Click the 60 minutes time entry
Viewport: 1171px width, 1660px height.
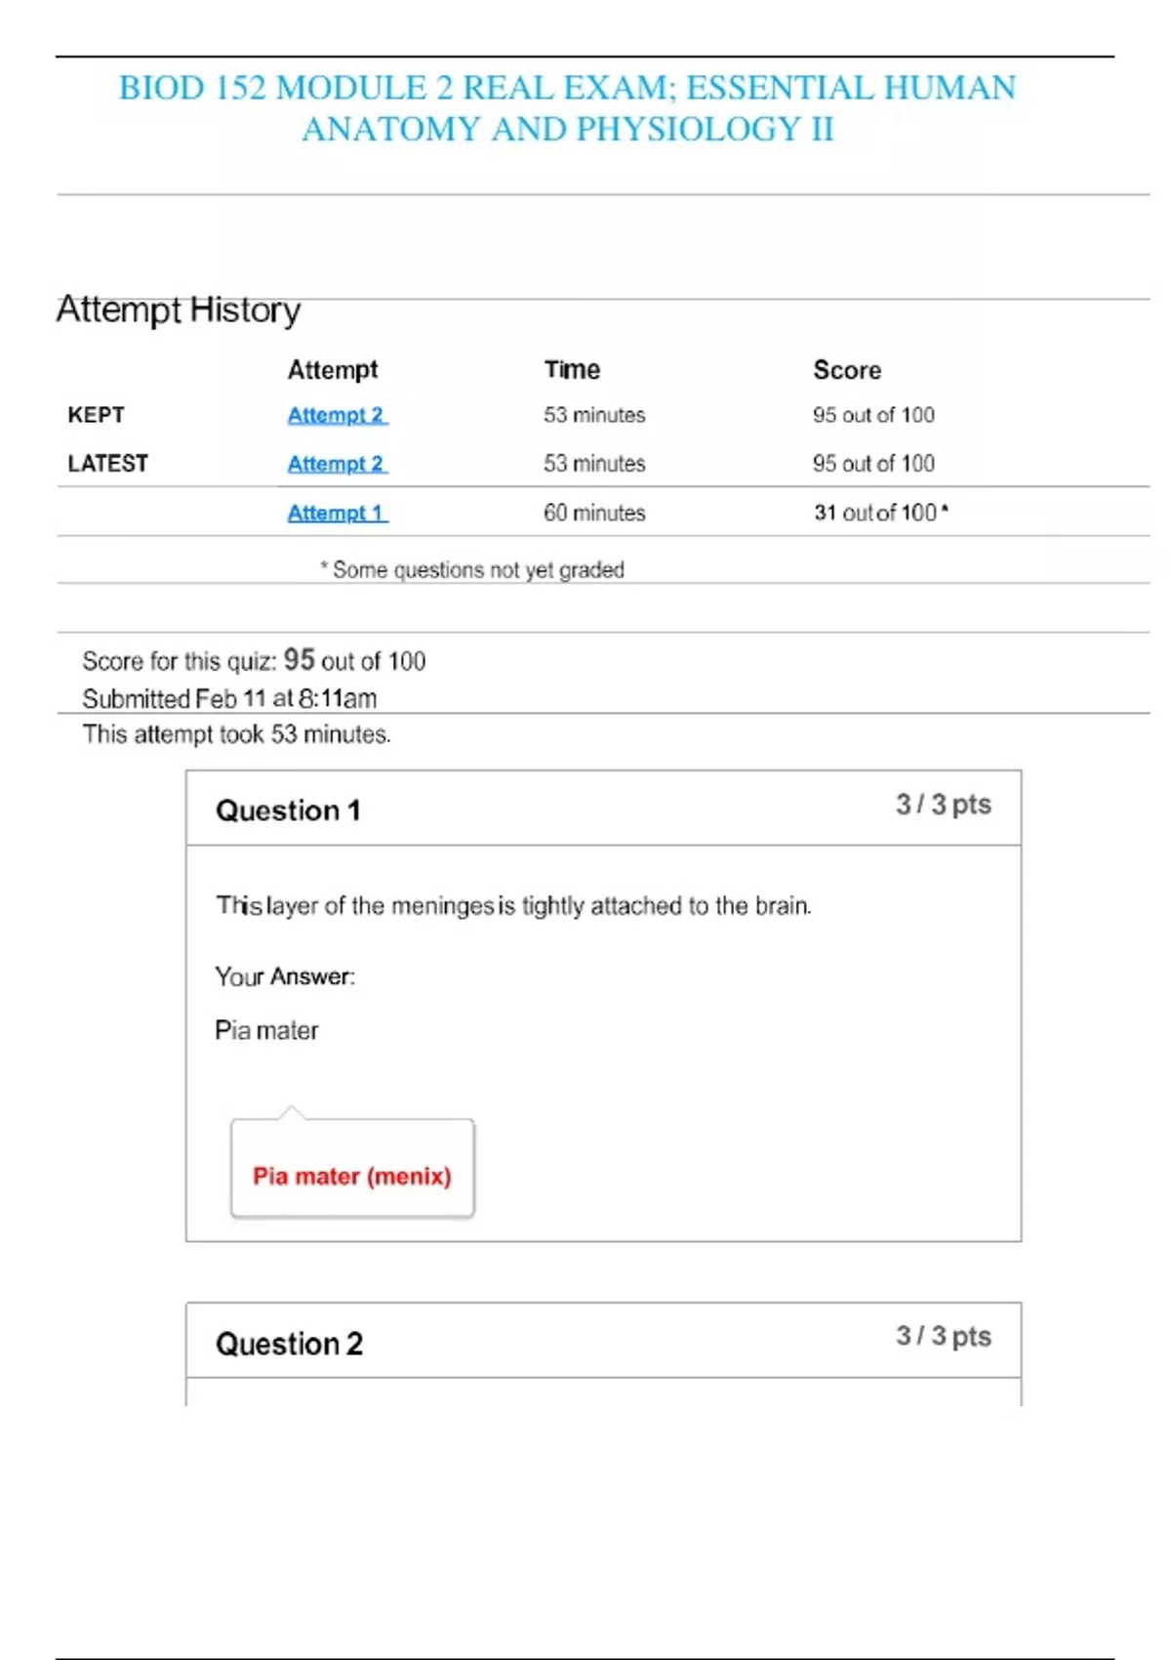(x=594, y=513)
